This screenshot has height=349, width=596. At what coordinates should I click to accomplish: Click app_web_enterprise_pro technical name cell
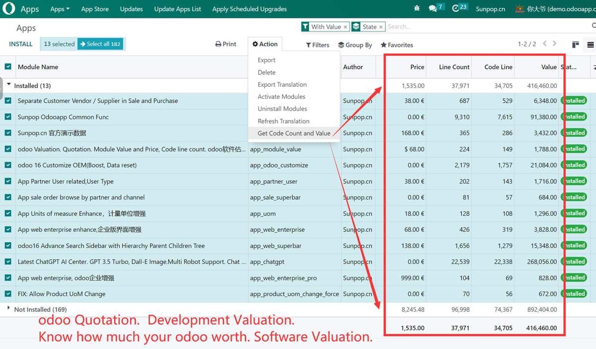point(283,278)
